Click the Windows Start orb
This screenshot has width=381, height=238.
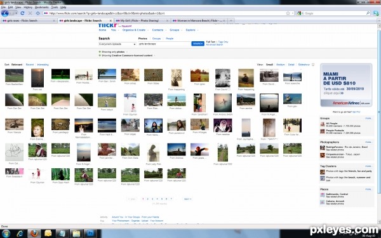click(x=6, y=234)
